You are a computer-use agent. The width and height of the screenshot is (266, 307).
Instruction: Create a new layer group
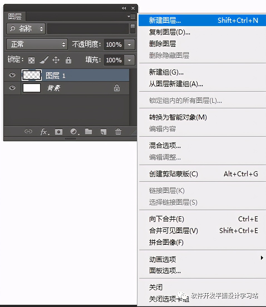[x=88, y=132]
